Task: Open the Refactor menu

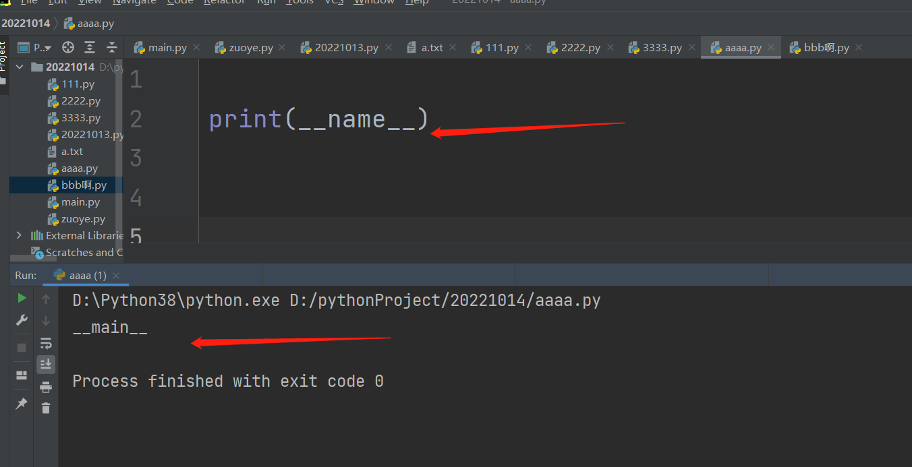Action: [x=225, y=2]
